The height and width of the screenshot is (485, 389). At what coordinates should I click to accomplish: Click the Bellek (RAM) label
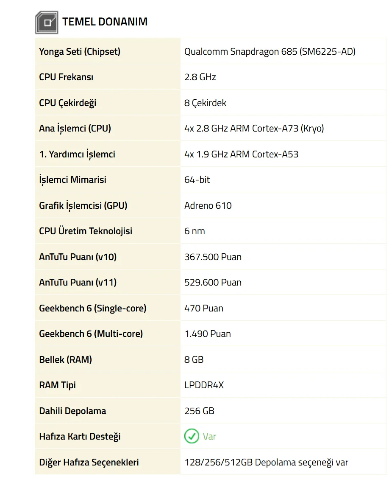coord(65,360)
